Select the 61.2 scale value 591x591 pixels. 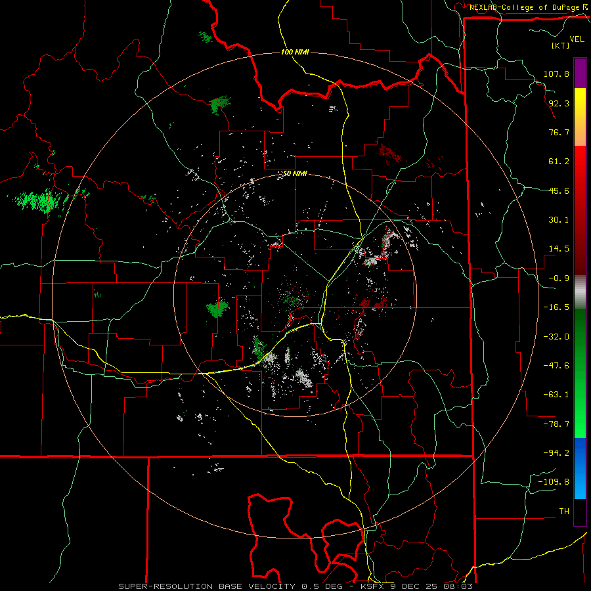[559, 162]
